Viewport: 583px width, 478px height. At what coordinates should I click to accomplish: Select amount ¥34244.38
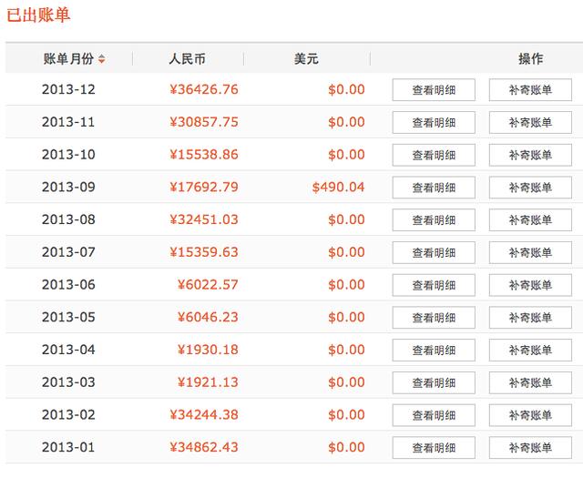(204, 415)
